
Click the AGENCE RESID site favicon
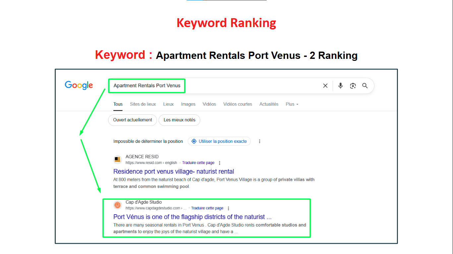pos(118,160)
